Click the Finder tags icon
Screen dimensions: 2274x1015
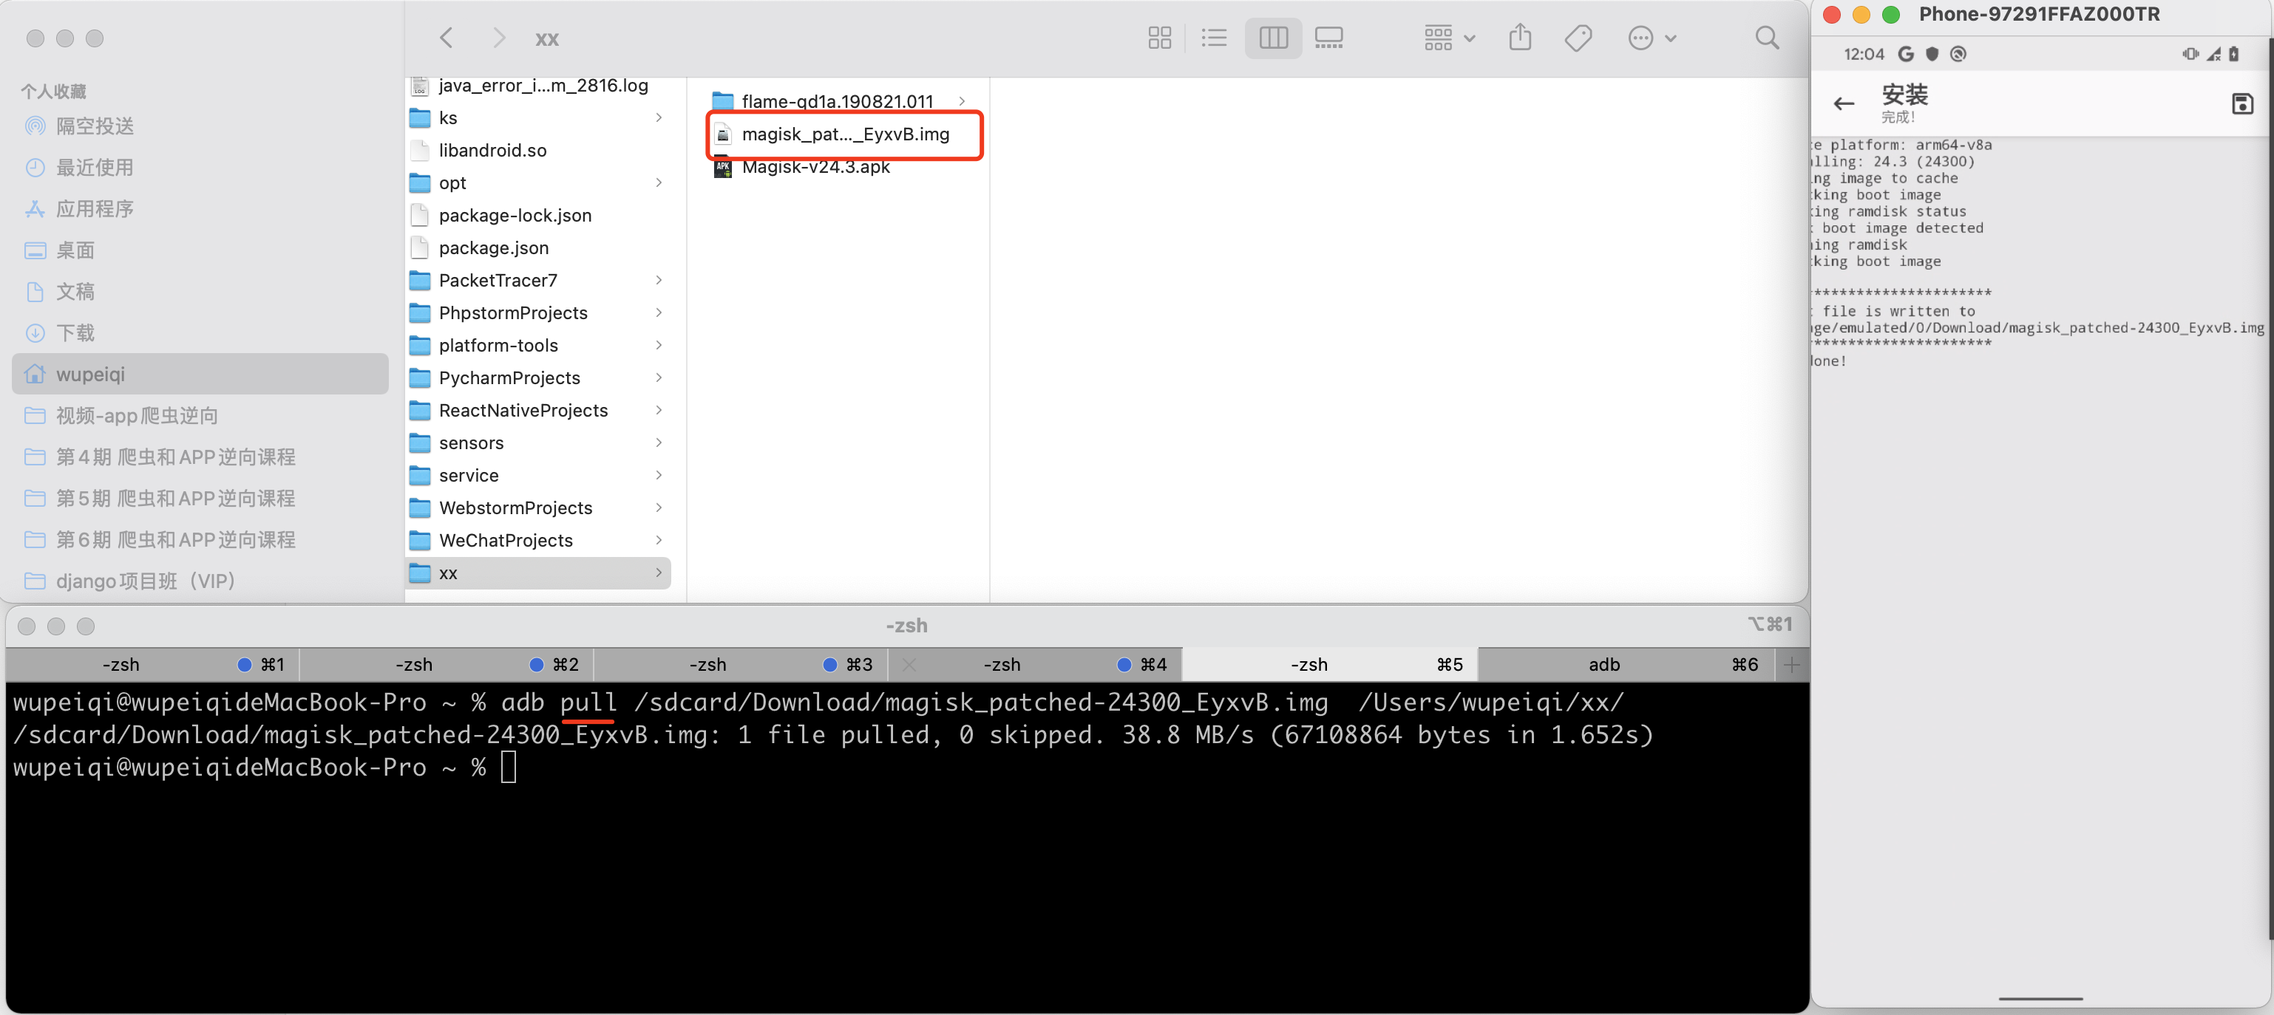(x=1578, y=38)
